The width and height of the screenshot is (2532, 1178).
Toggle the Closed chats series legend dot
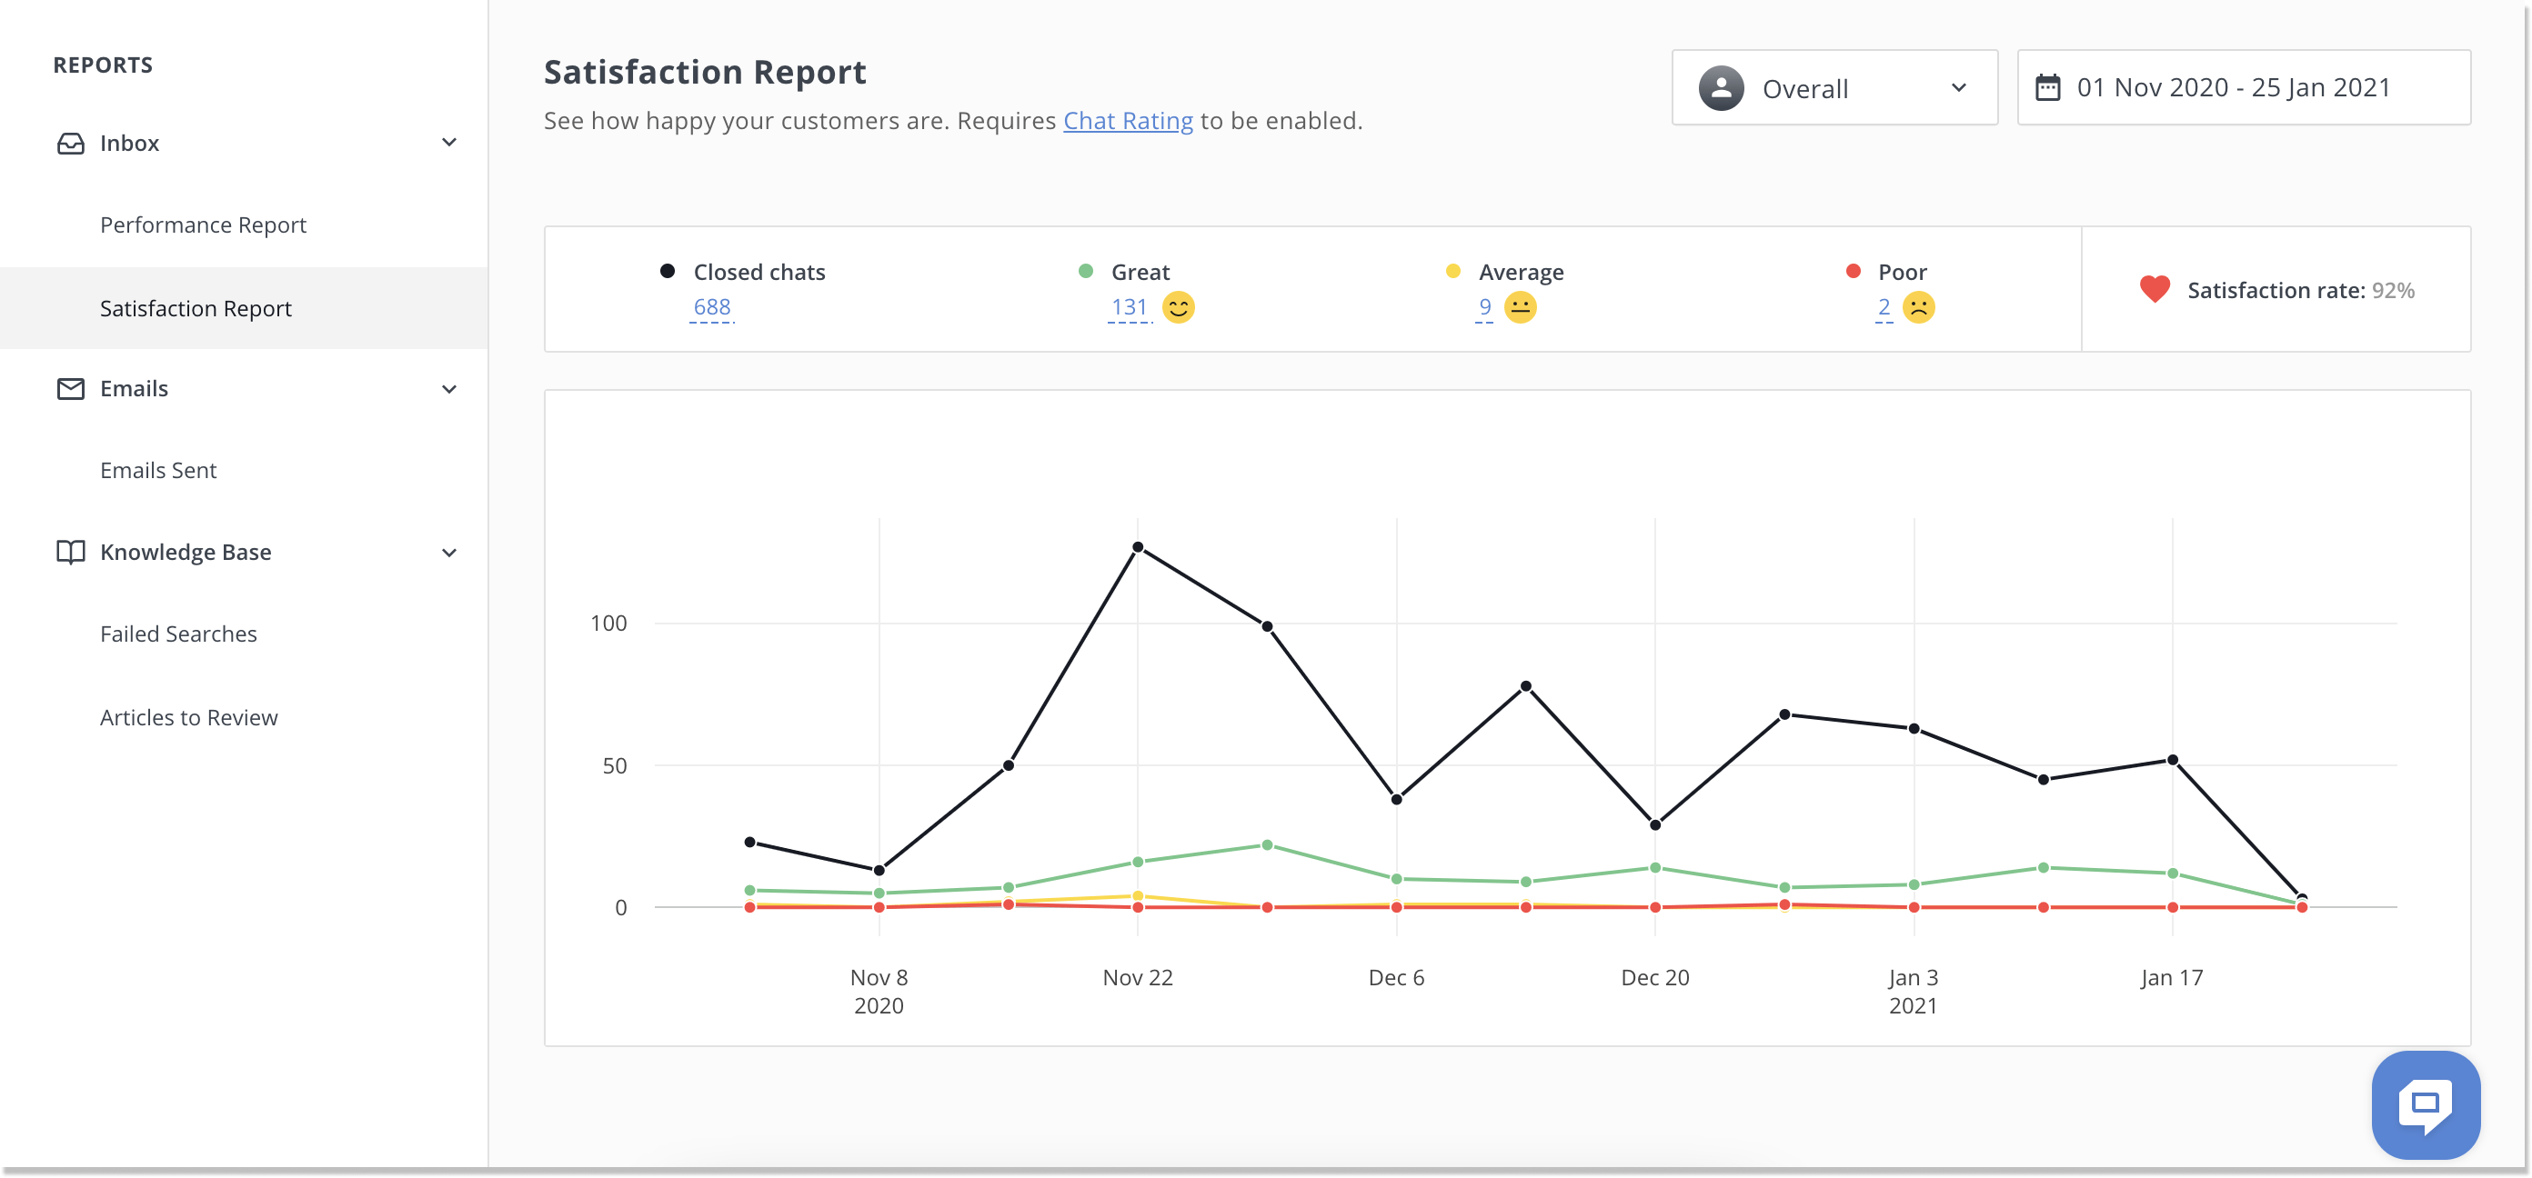tap(668, 271)
